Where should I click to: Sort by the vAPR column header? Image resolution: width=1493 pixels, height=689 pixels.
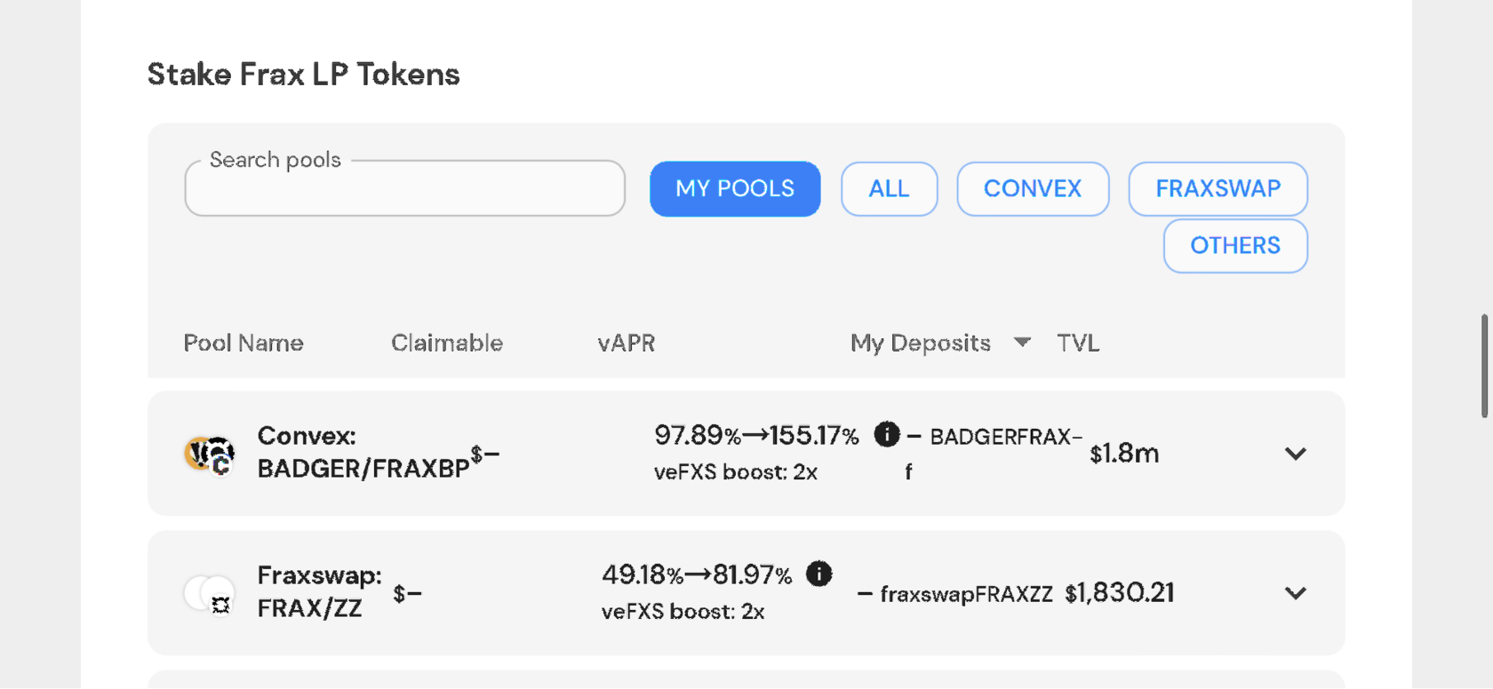[x=626, y=343]
